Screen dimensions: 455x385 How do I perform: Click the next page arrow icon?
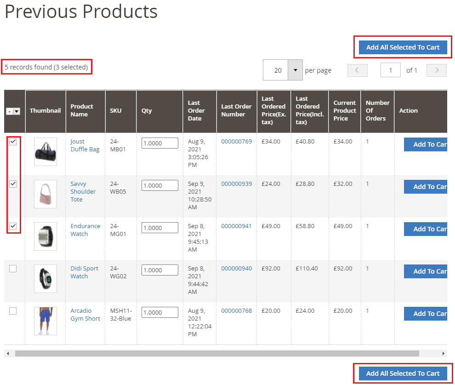click(x=436, y=70)
